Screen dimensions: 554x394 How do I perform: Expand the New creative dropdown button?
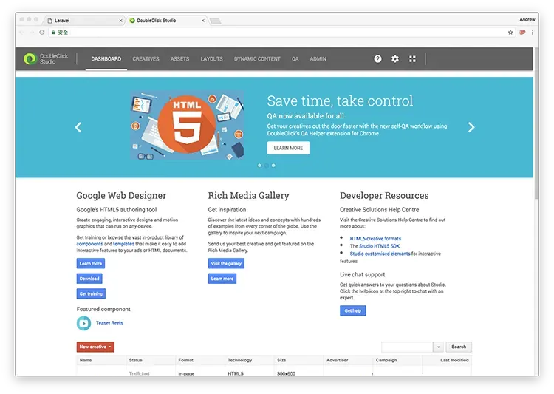point(95,347)
